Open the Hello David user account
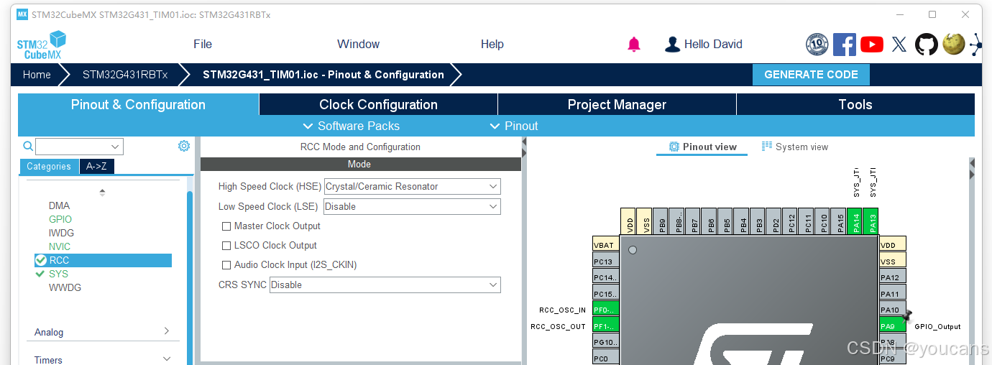Viewport: 992px width, 365px height. click(x=704, y=45)
